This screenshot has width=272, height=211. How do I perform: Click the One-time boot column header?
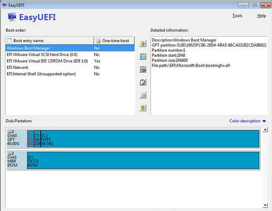[x=114, y=41]
